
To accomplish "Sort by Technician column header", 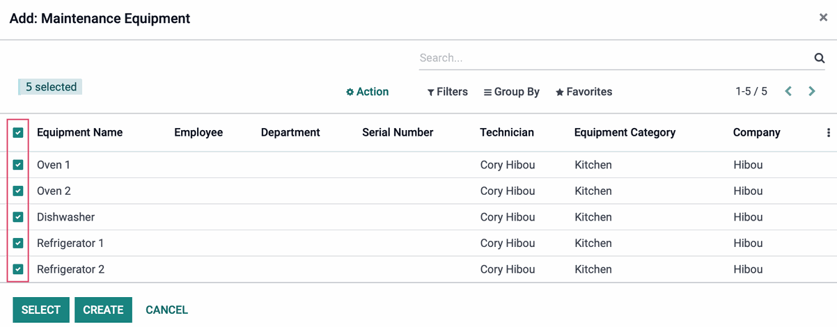I will (x=507, y=132).
